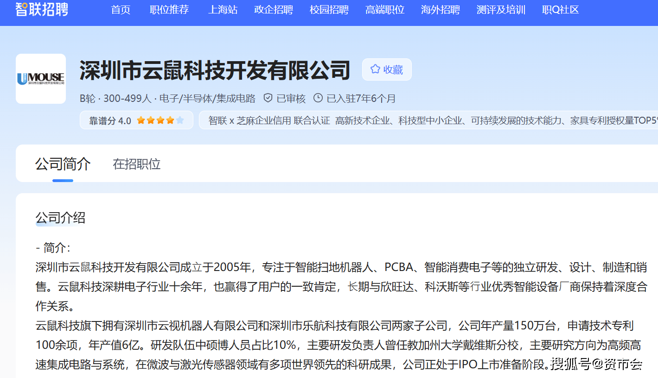Screen dimensions: 658x378
Task: Click the 已审核 shield icon
Action: point(268,98)
